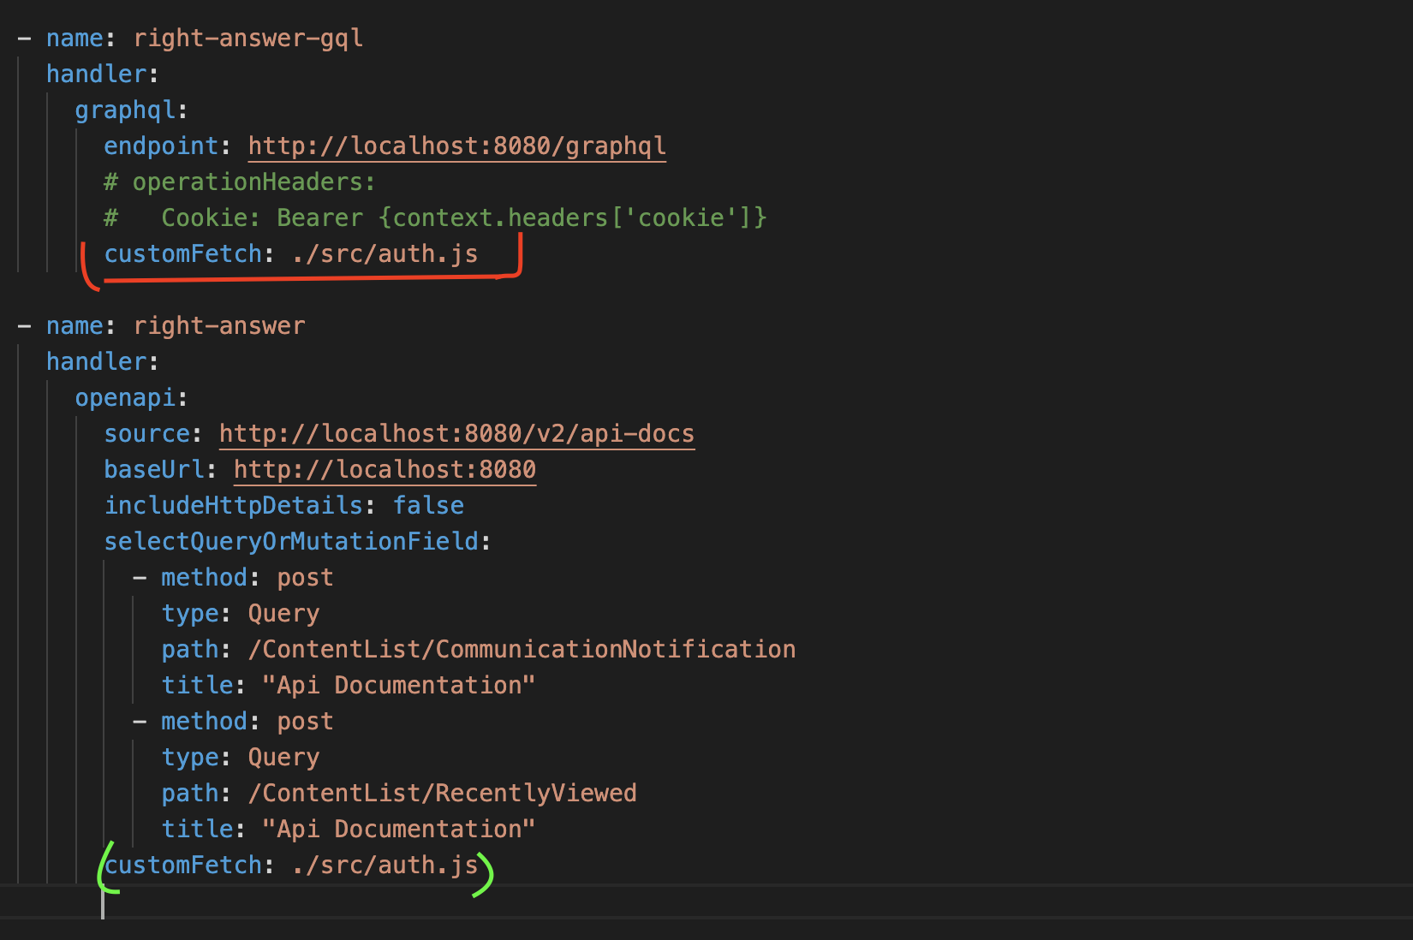Select the name value right-answer-gql

(x=247, y=38)
